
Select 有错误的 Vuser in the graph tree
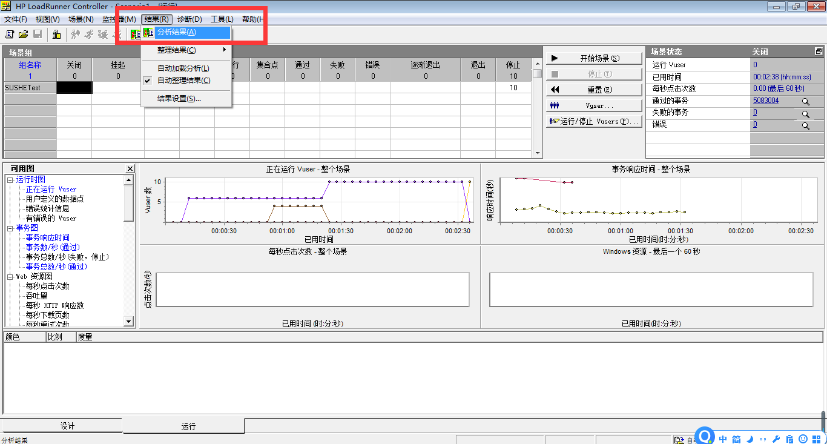coord(51,218)
